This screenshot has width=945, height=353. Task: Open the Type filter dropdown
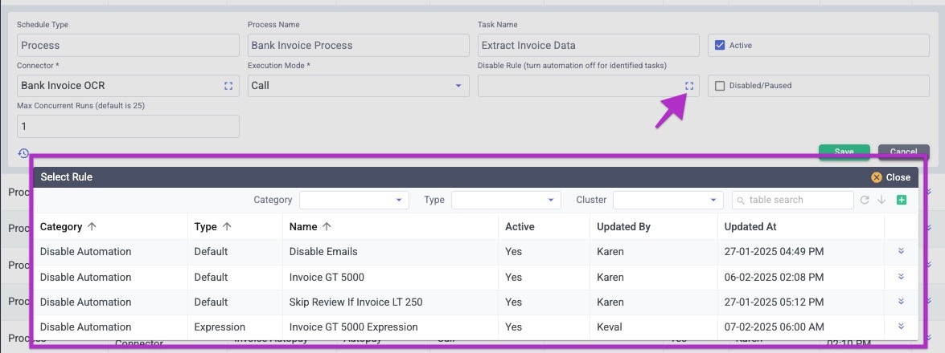tap(506, 200)
